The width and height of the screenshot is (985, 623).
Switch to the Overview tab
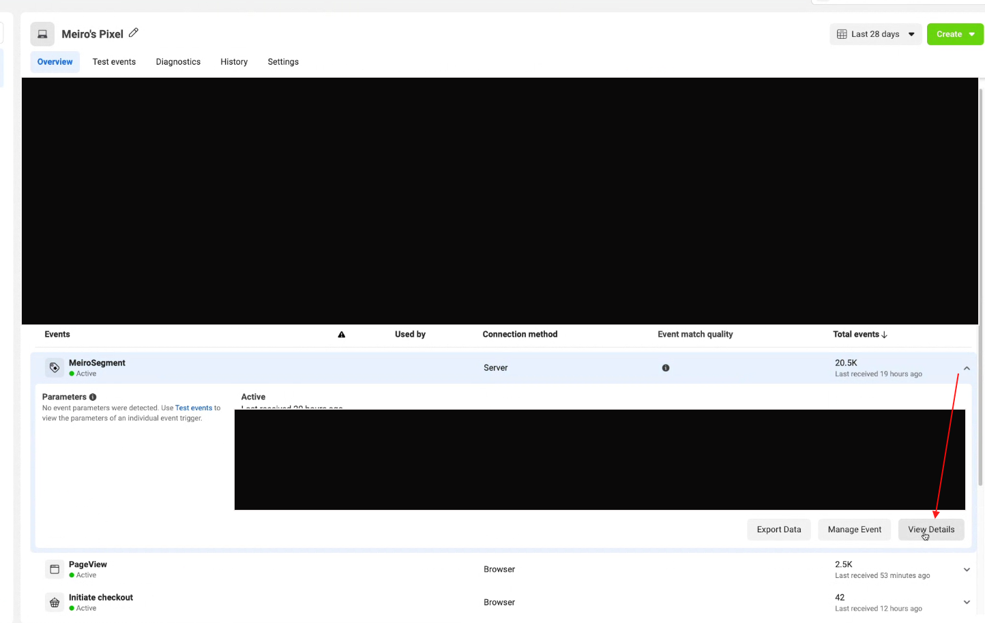click(x=55, y=62)
